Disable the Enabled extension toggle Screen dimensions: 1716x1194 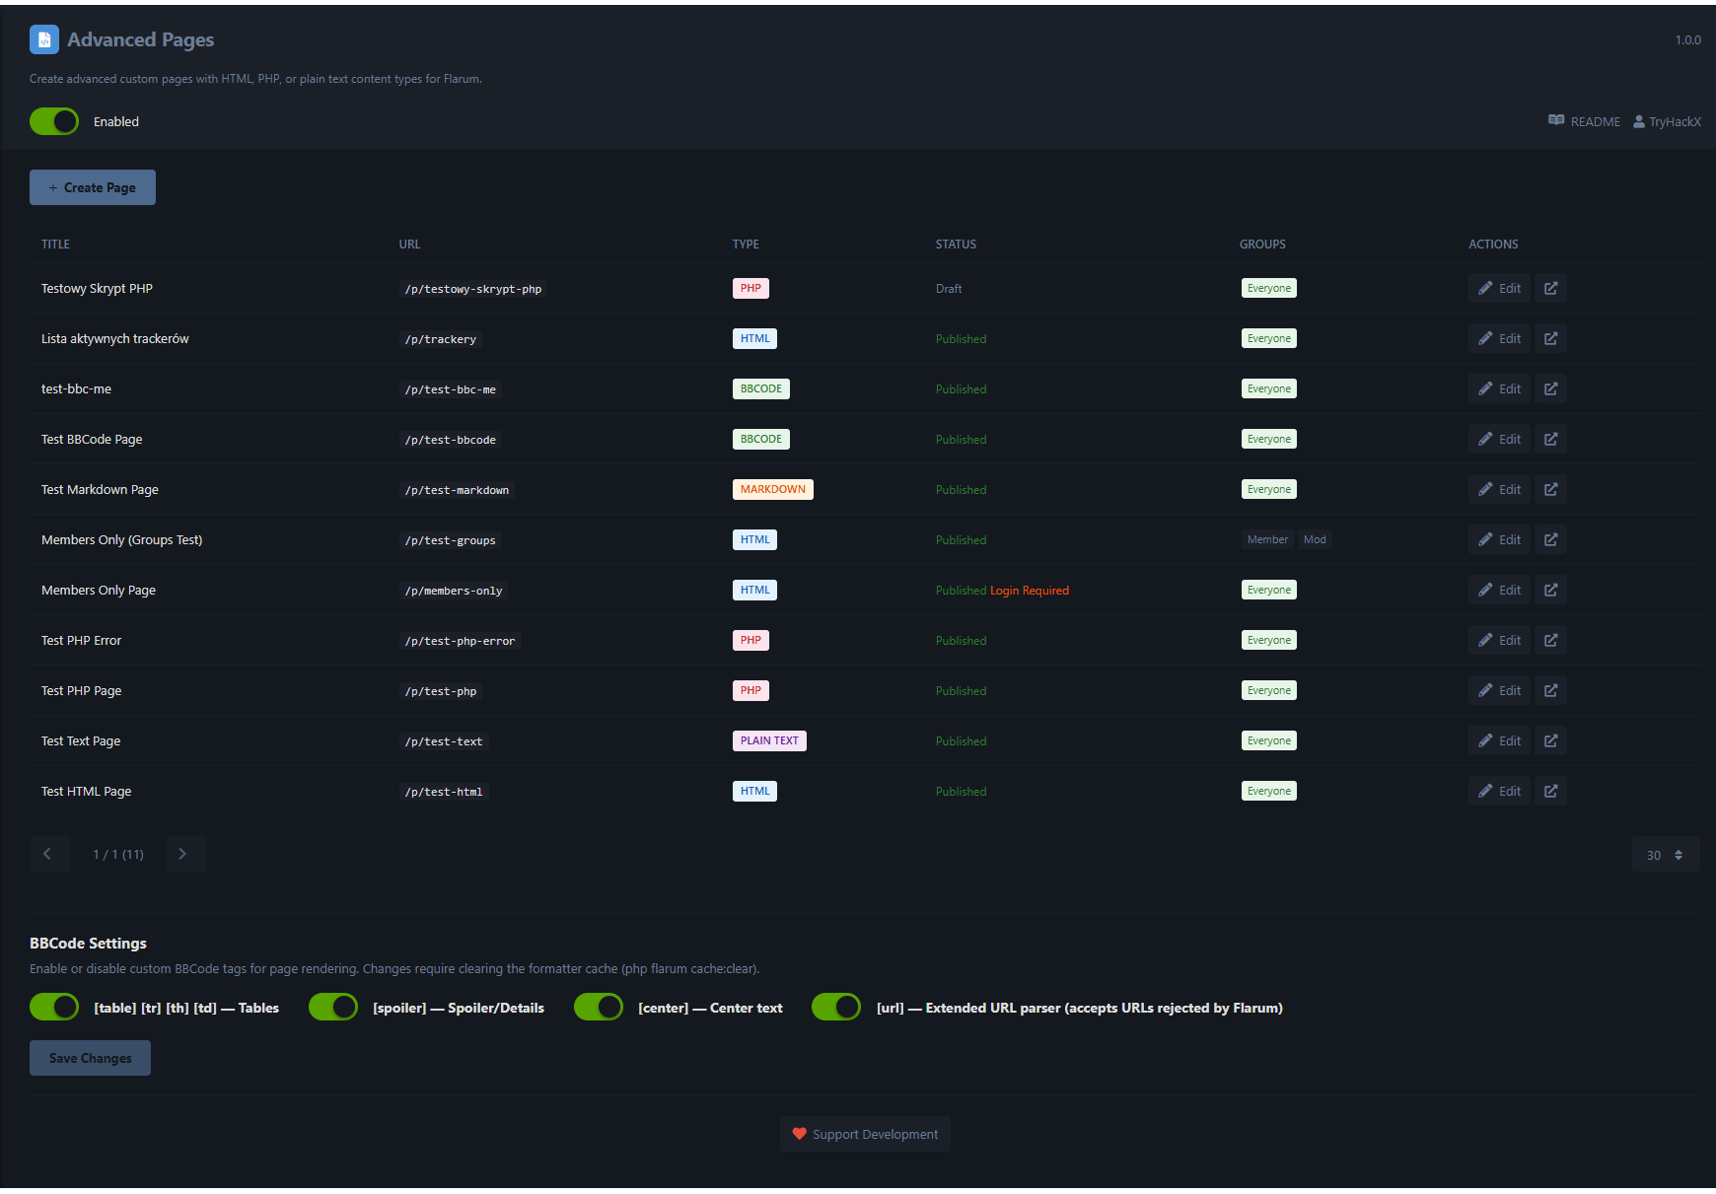click(x=54, y=121)
